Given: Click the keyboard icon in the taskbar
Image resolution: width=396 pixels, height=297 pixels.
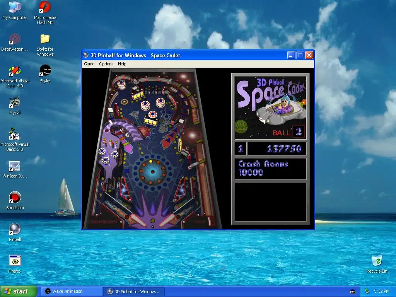Looking at the screenshot, I should [353, 292].
